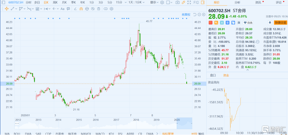The width and height of the screenshot is (288, 135).
Task: Click the orange pencil draw icon
Action: (x=183, y=2)
